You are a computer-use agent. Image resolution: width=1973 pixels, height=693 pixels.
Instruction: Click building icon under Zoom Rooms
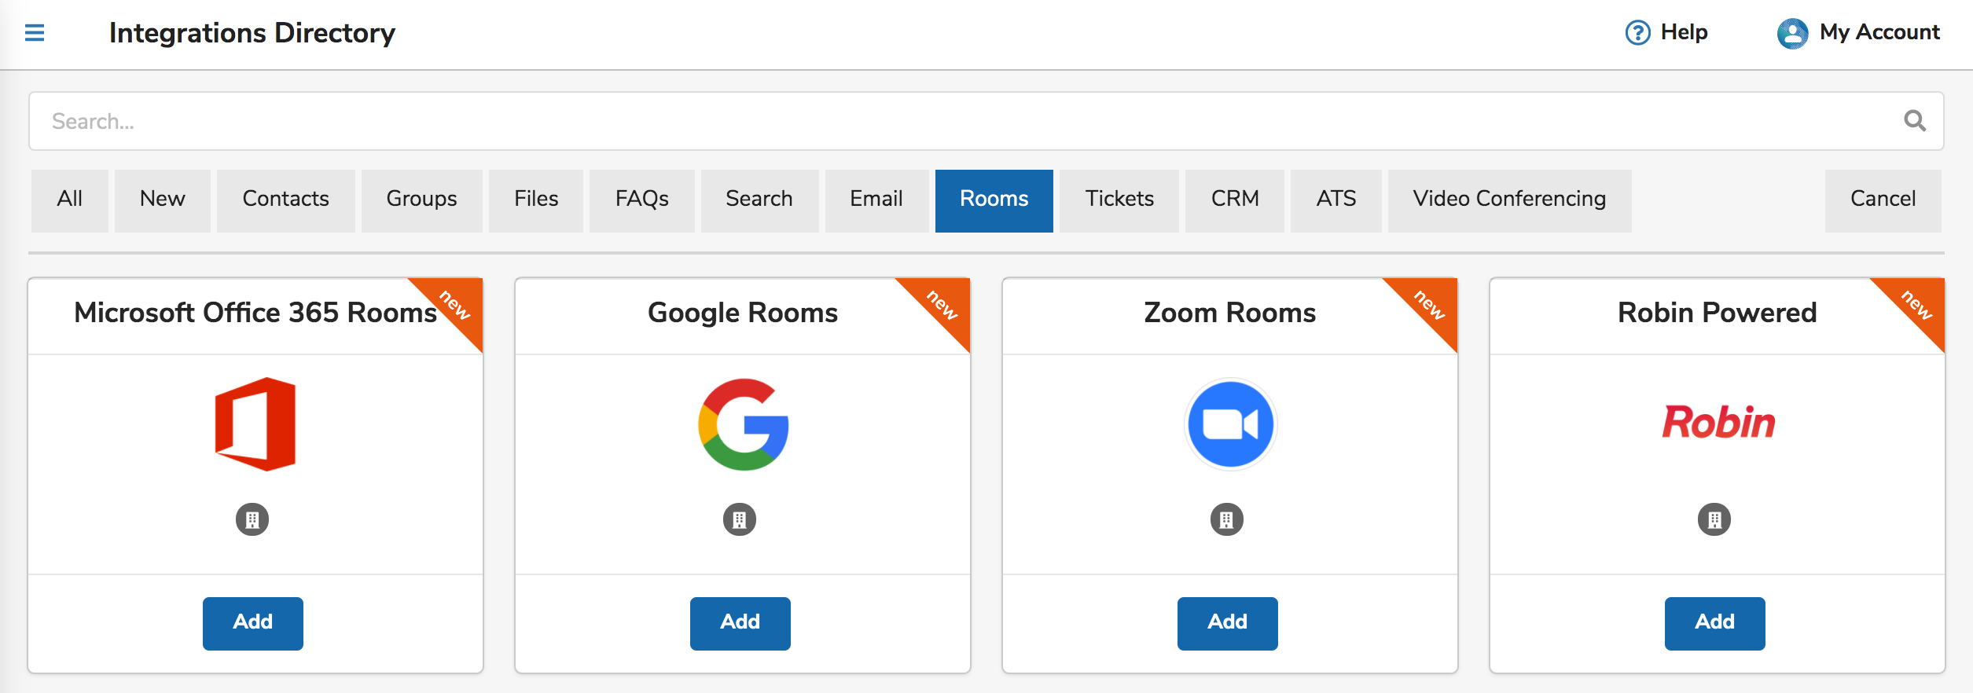tap(1227, 519)
